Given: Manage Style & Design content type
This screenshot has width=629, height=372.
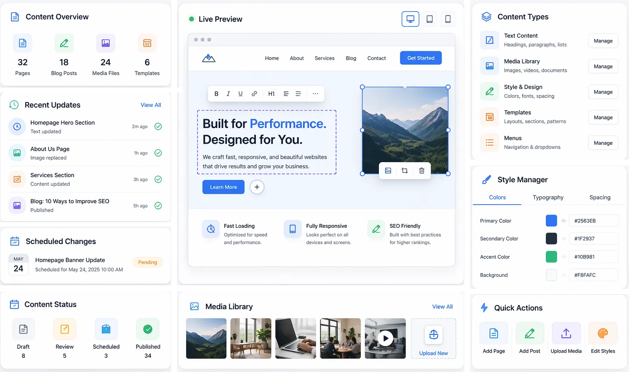Looking at the screenshot, I should point(603,92).
